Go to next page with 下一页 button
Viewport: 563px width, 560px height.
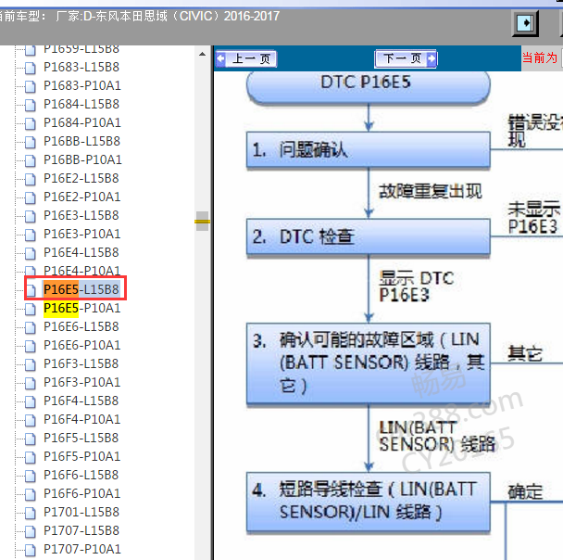coord(406,58)
